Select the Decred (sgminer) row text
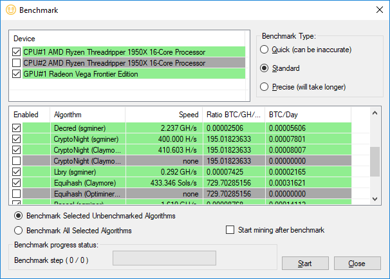 pos(80,128)
